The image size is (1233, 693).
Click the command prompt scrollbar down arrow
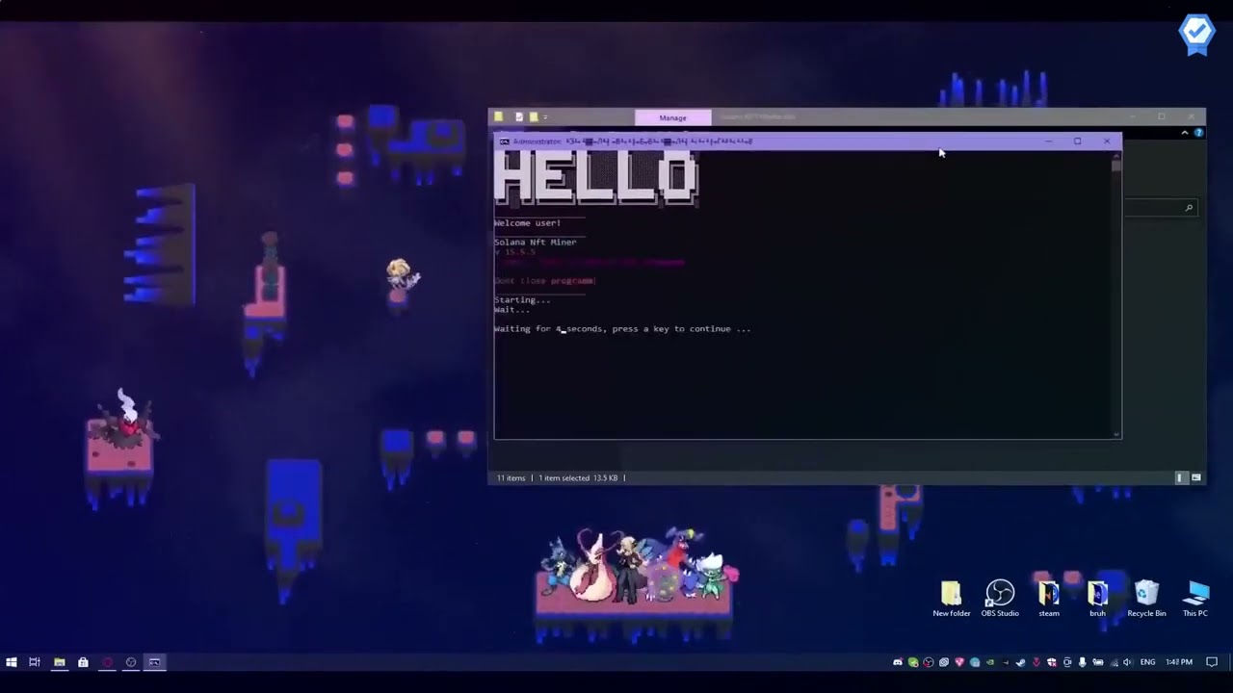click(x=1116, y=434)
